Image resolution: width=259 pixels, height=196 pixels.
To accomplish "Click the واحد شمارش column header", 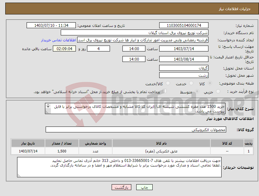I will click(96, 143).
